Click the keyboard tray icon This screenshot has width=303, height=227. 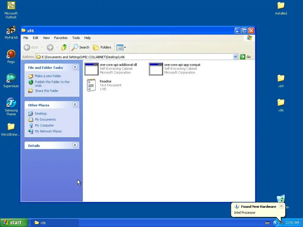pos(267,223)
